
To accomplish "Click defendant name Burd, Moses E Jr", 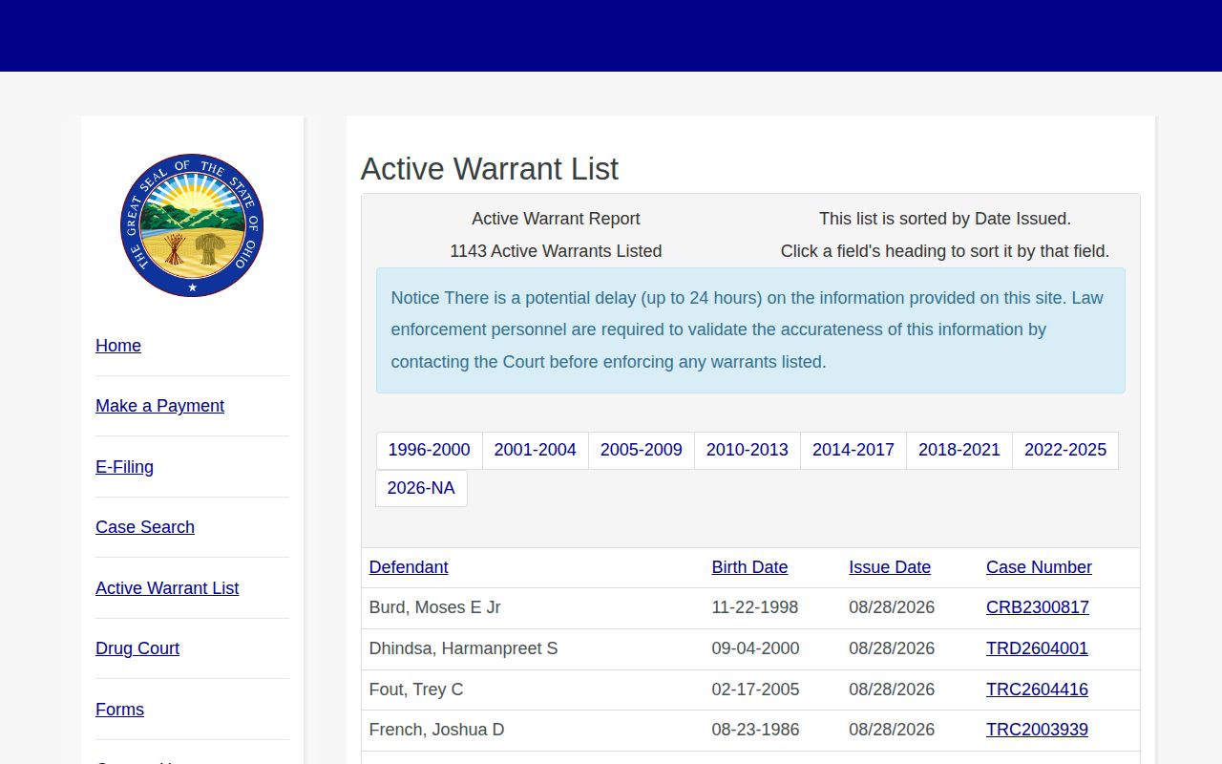I will tap(434, 607).
